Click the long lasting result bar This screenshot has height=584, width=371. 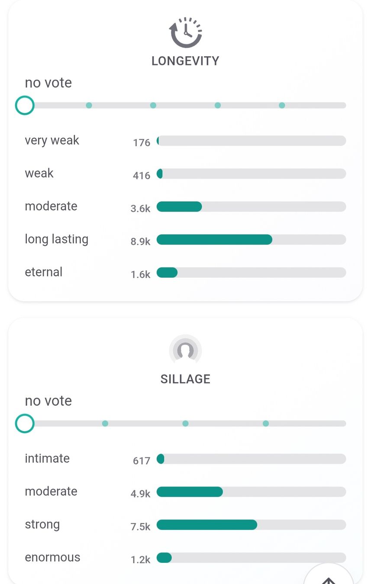pyautogui.click(x=251, y=240)
